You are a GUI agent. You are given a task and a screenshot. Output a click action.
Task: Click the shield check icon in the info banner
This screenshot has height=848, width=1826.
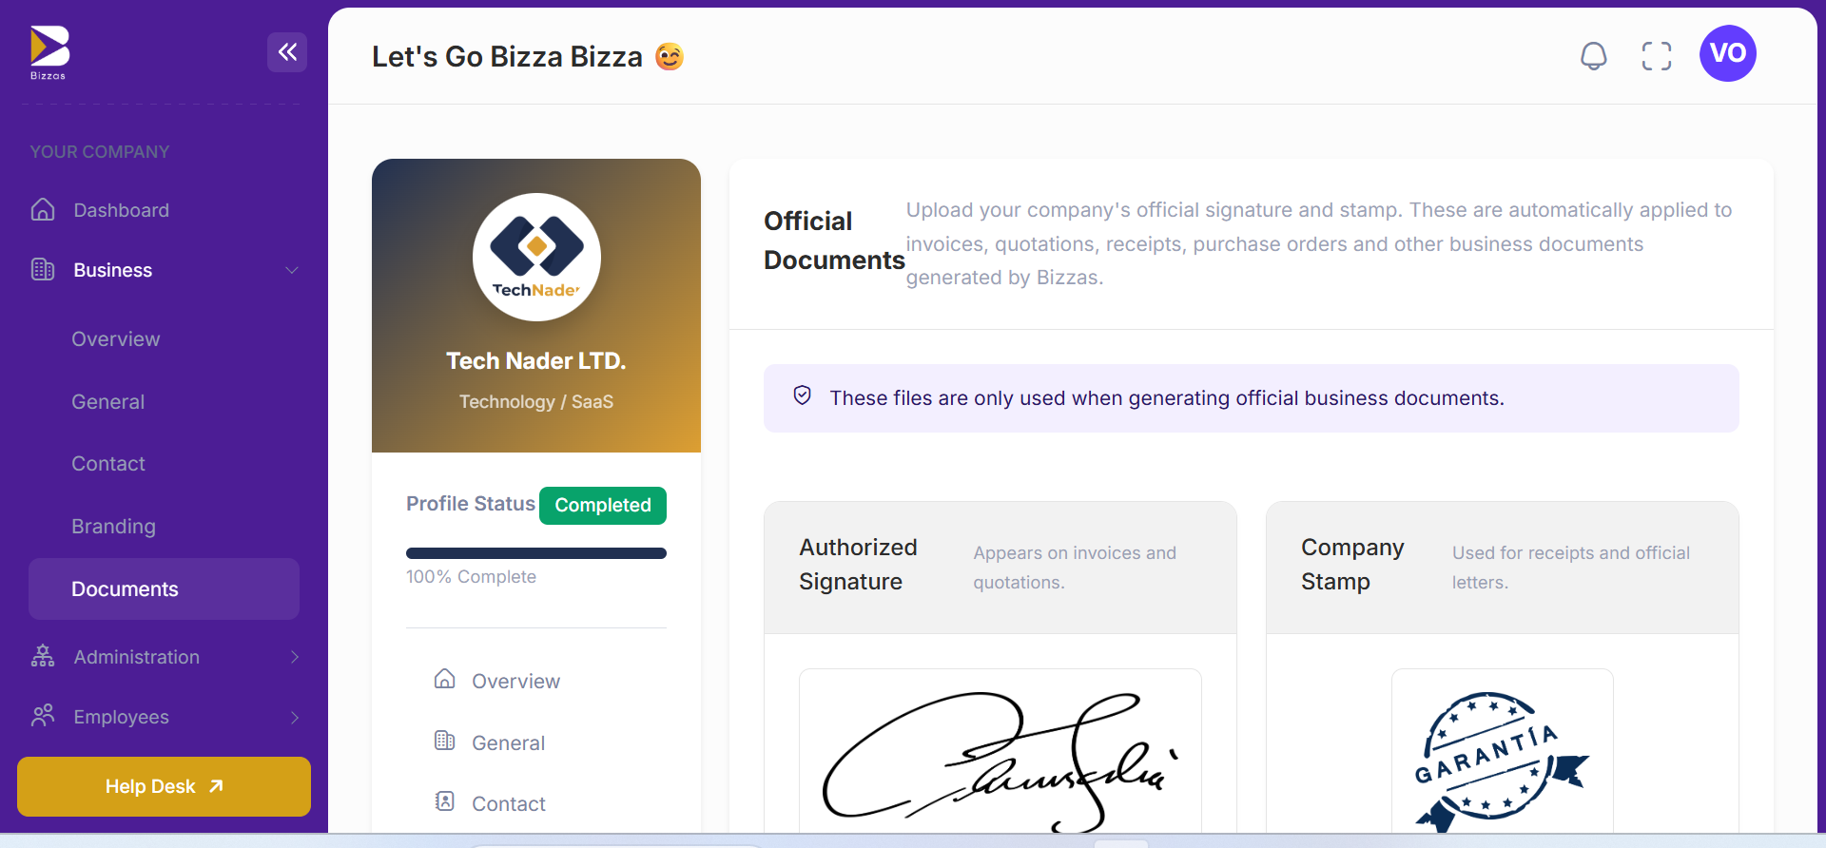tap(803, 395)
